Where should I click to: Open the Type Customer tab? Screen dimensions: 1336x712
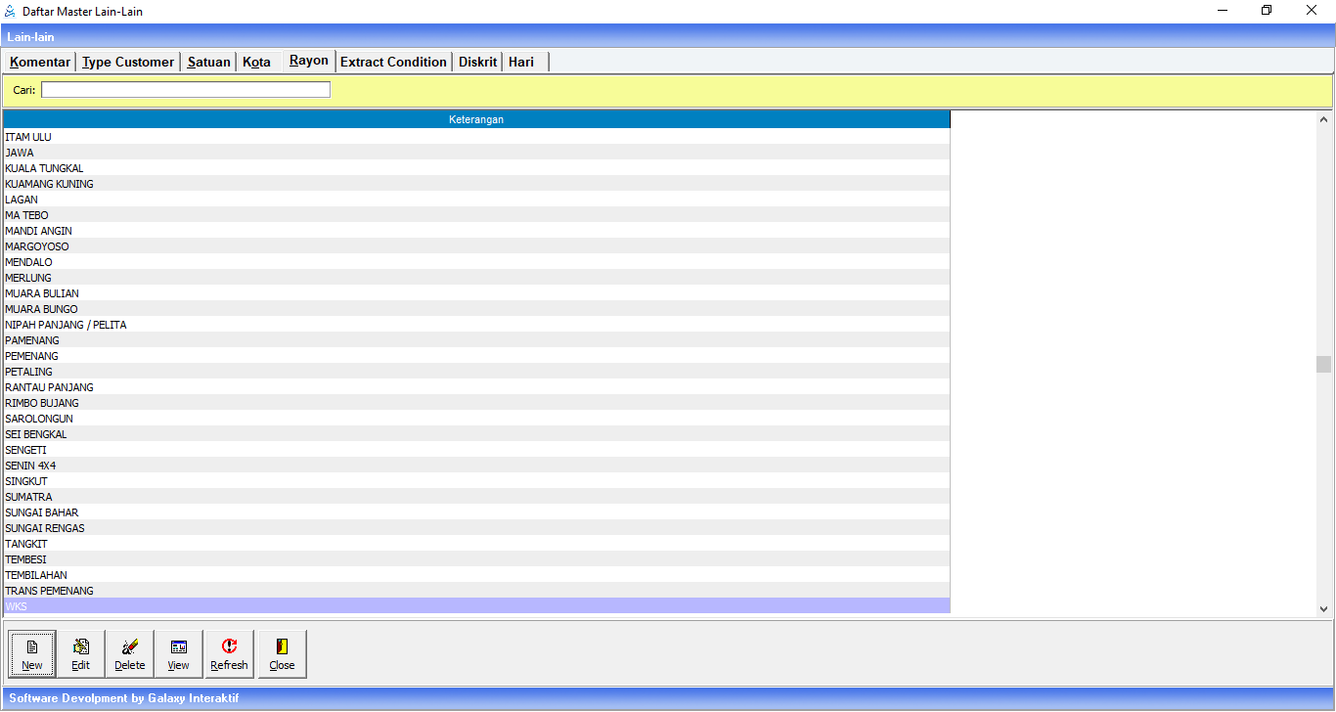point(128,62)
